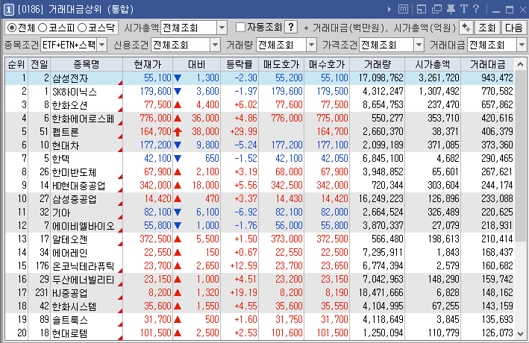The width and height of the screenshot is (529, 343).
Task: Select the 현대차 stock name
Action: tap(66, 145)
